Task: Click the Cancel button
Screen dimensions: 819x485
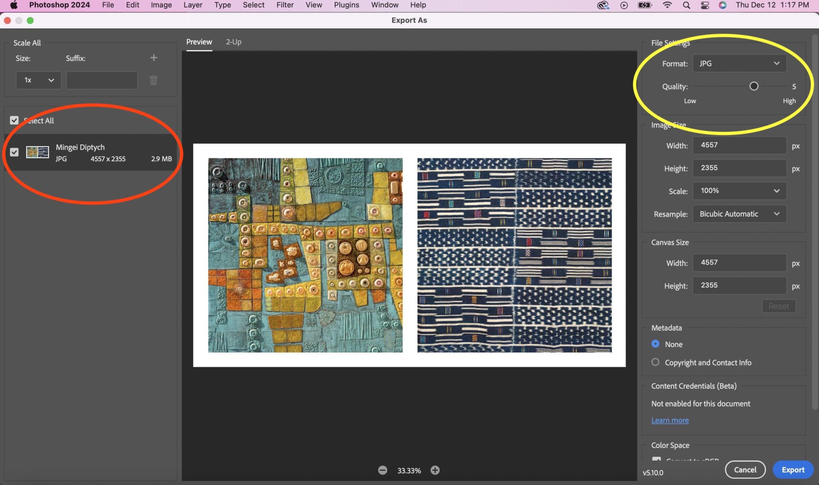Action: pos(745,470)
